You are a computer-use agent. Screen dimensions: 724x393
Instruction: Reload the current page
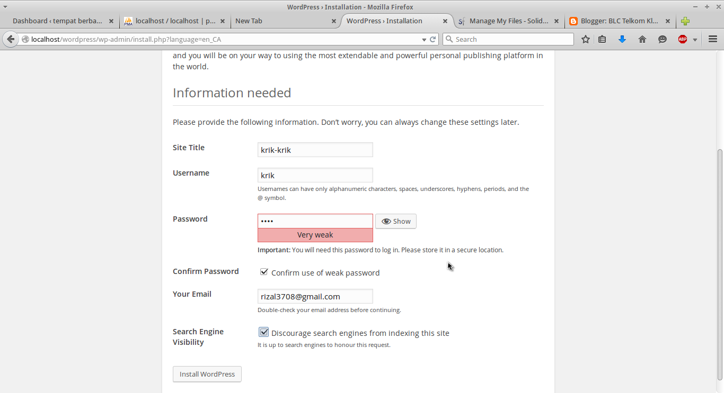point(433,39)
